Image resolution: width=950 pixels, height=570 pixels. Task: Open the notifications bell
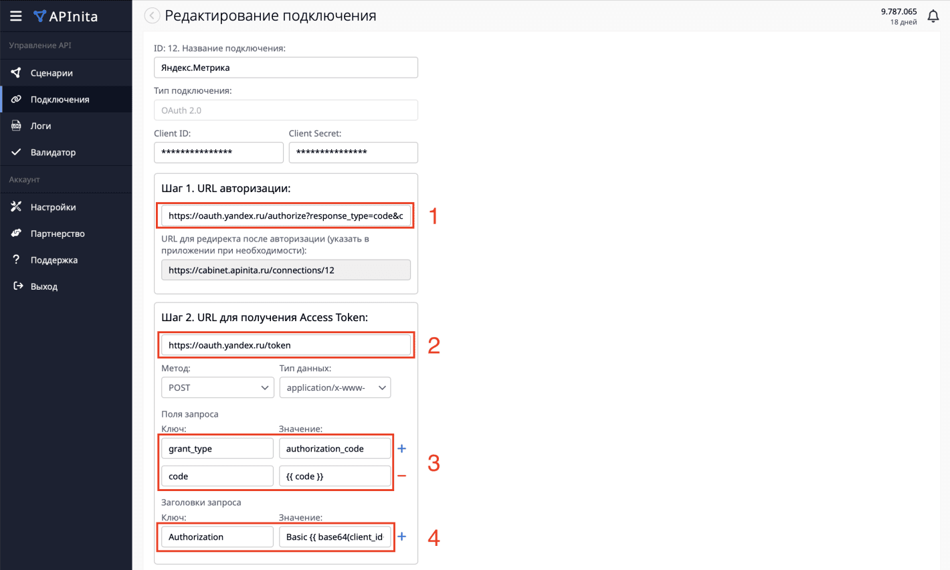[933, 16]
